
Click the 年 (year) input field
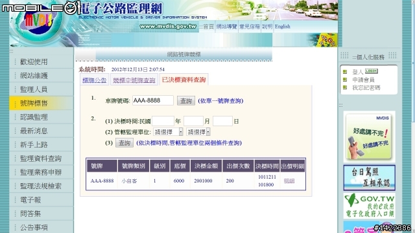(163, 121)
